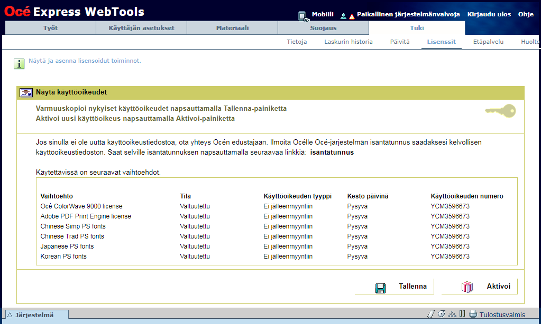The image size is (541, 324).
Task: Open the Tietoja subtab
Action: tap(297, 42)
